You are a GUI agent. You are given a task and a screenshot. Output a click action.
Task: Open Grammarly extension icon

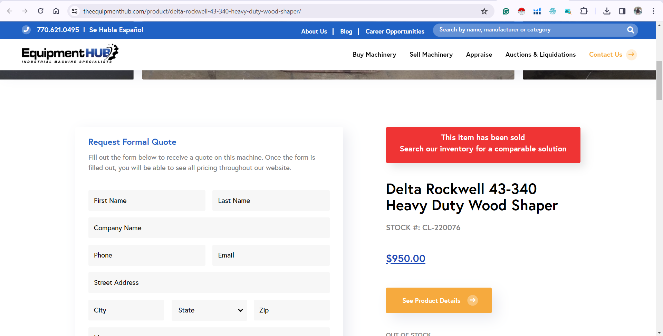tap(506, 11)
